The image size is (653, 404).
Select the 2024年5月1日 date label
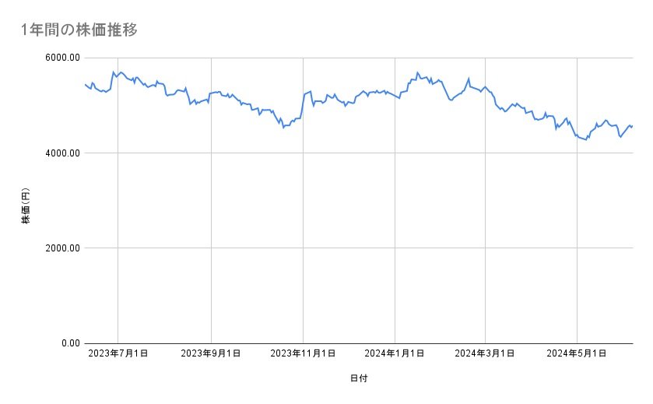577,353
